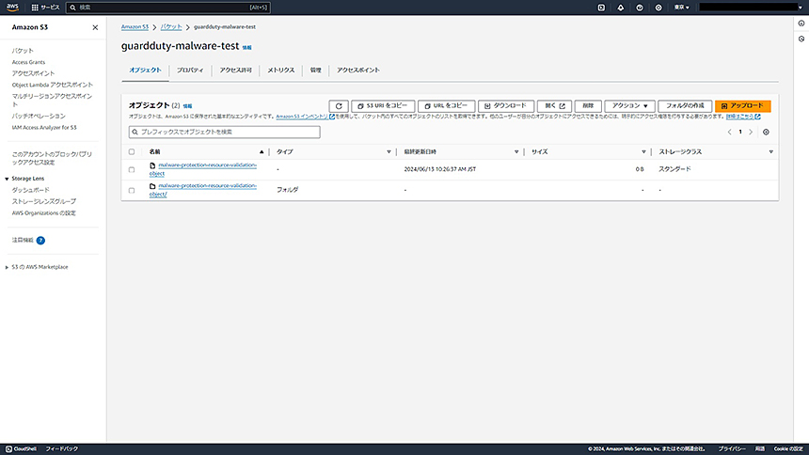The height and width of the screenshot is (455, 809).
Task: Go to next page of objects
Action: tap(751, 132)
